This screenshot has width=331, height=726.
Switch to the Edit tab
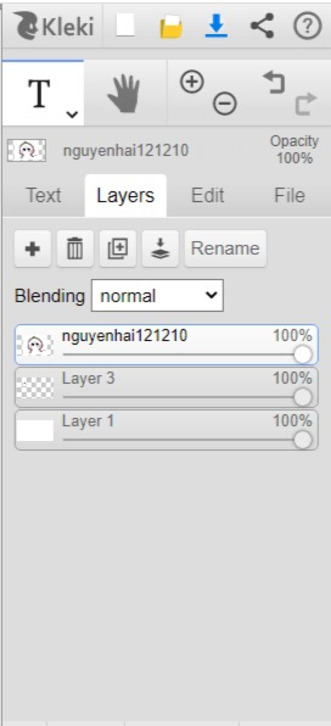tap(208, 195)
